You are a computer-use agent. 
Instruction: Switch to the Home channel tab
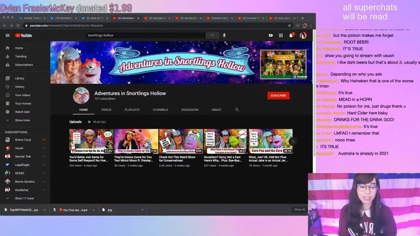(x=83, y=110)
